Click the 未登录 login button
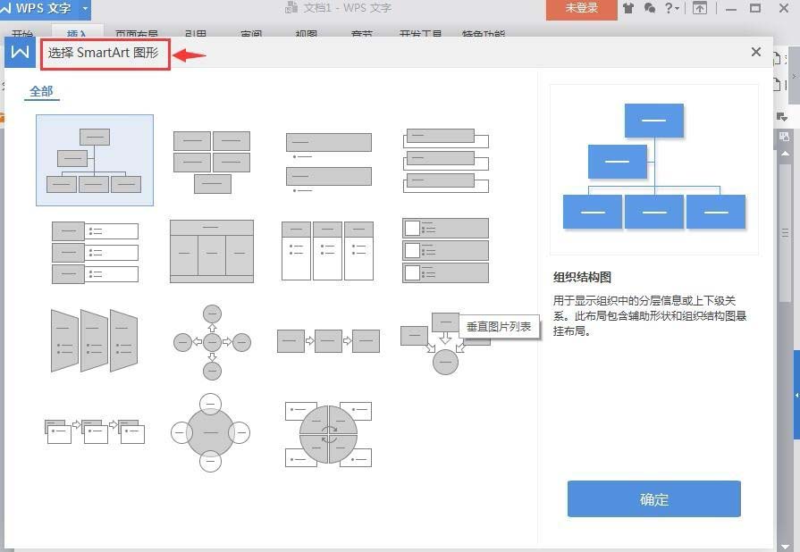800x552 pixels. 581,8
